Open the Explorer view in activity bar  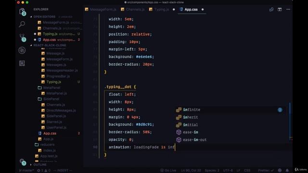[x=22, y=12]
